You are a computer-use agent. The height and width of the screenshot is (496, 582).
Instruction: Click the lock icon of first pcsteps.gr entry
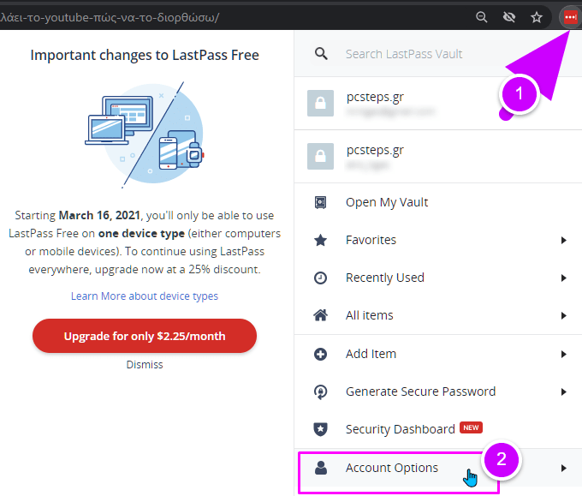point(320,104)
